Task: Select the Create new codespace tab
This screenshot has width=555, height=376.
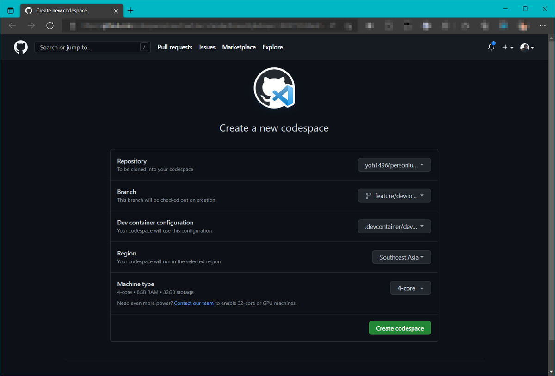Action: 72,10
